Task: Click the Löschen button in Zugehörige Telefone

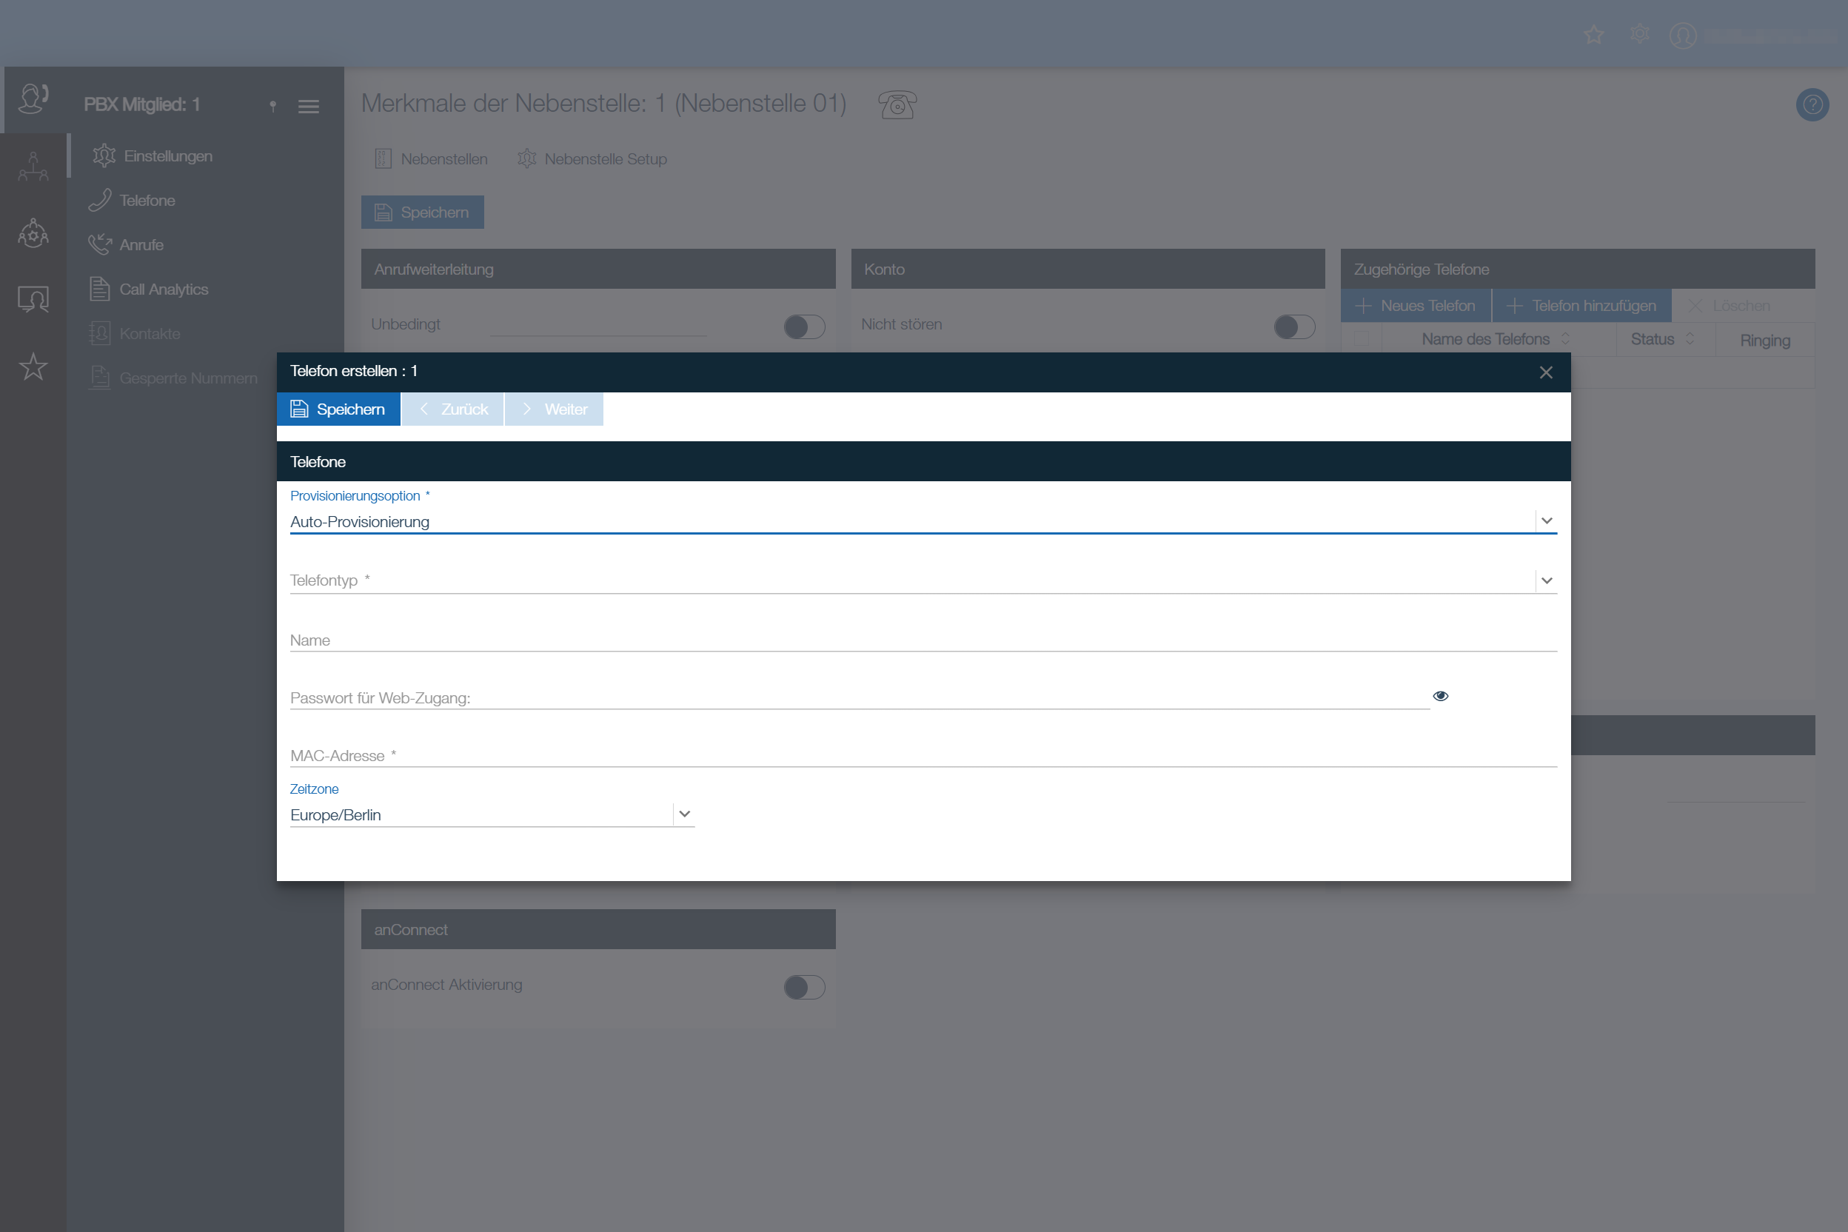Action: pos(1730,306)
